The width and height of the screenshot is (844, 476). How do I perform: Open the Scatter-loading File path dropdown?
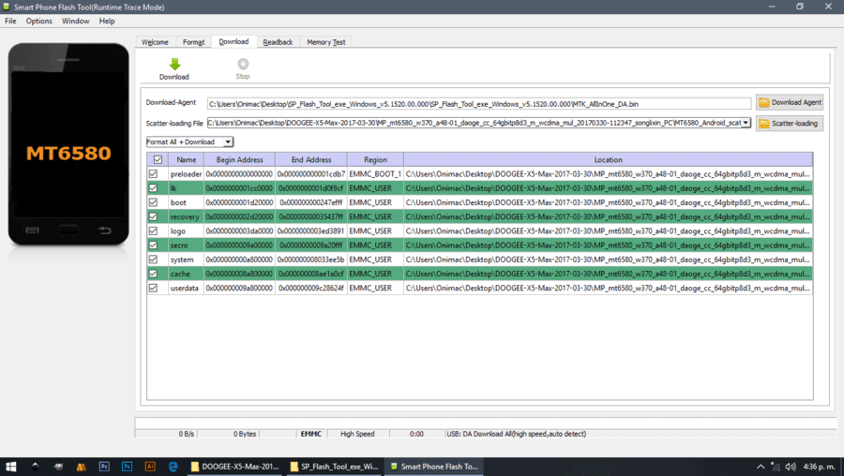point(746,123)
